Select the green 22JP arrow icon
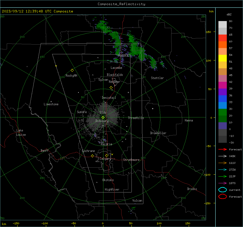Screen dimensions: 243x227 pos(222,176)
